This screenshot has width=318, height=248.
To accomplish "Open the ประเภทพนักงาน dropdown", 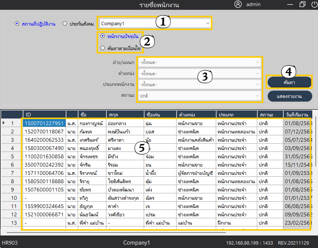I will 200,84.
